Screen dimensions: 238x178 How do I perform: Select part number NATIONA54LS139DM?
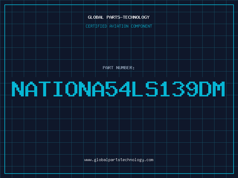tap(118, 89)
